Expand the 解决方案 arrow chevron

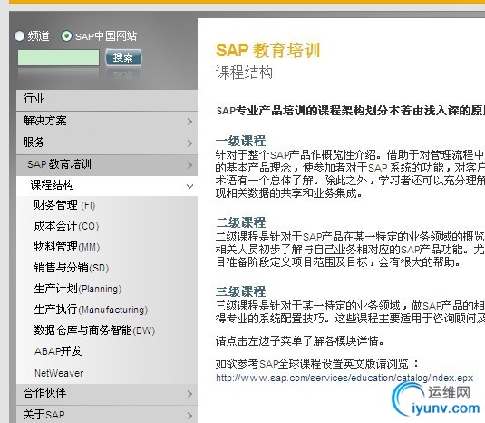tap(189, 122)
